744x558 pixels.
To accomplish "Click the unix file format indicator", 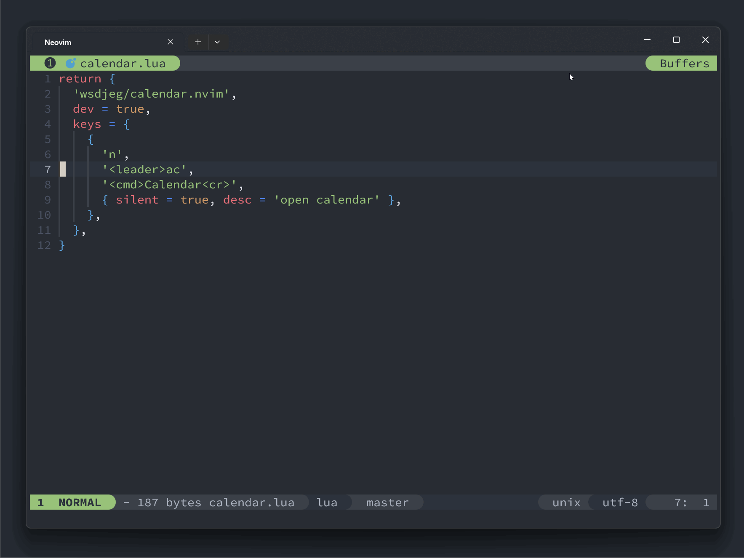I will (566, 502).
